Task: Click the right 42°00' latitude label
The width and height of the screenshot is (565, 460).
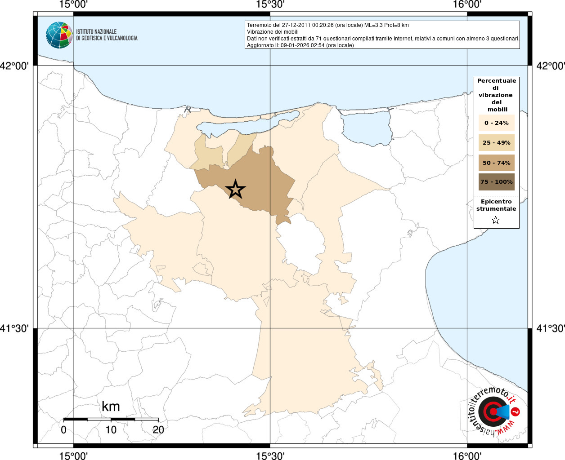Action: (x=551, y=66)
